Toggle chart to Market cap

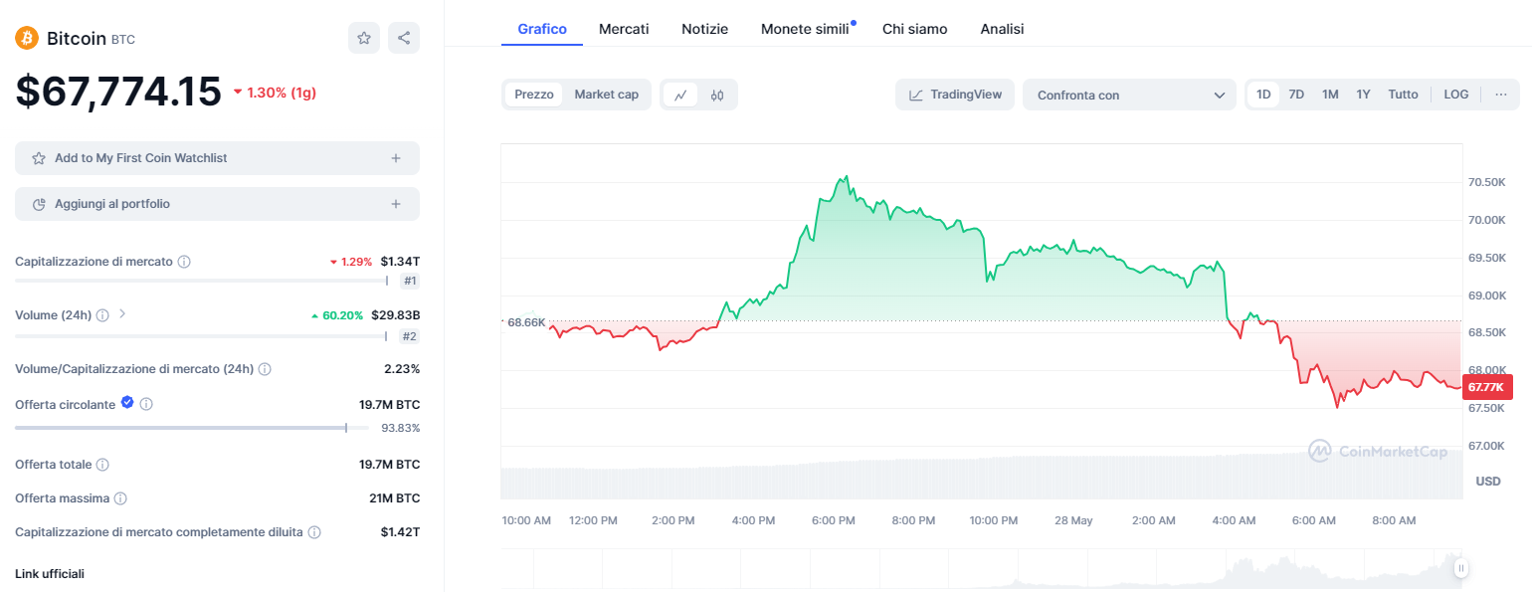[x=606, y=95]
